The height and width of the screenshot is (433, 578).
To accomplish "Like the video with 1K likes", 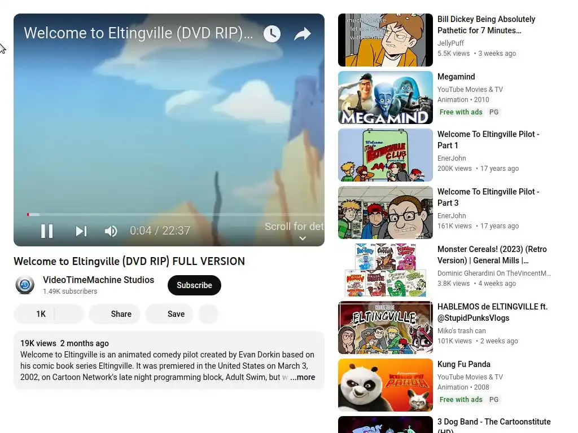I will 34,314.
